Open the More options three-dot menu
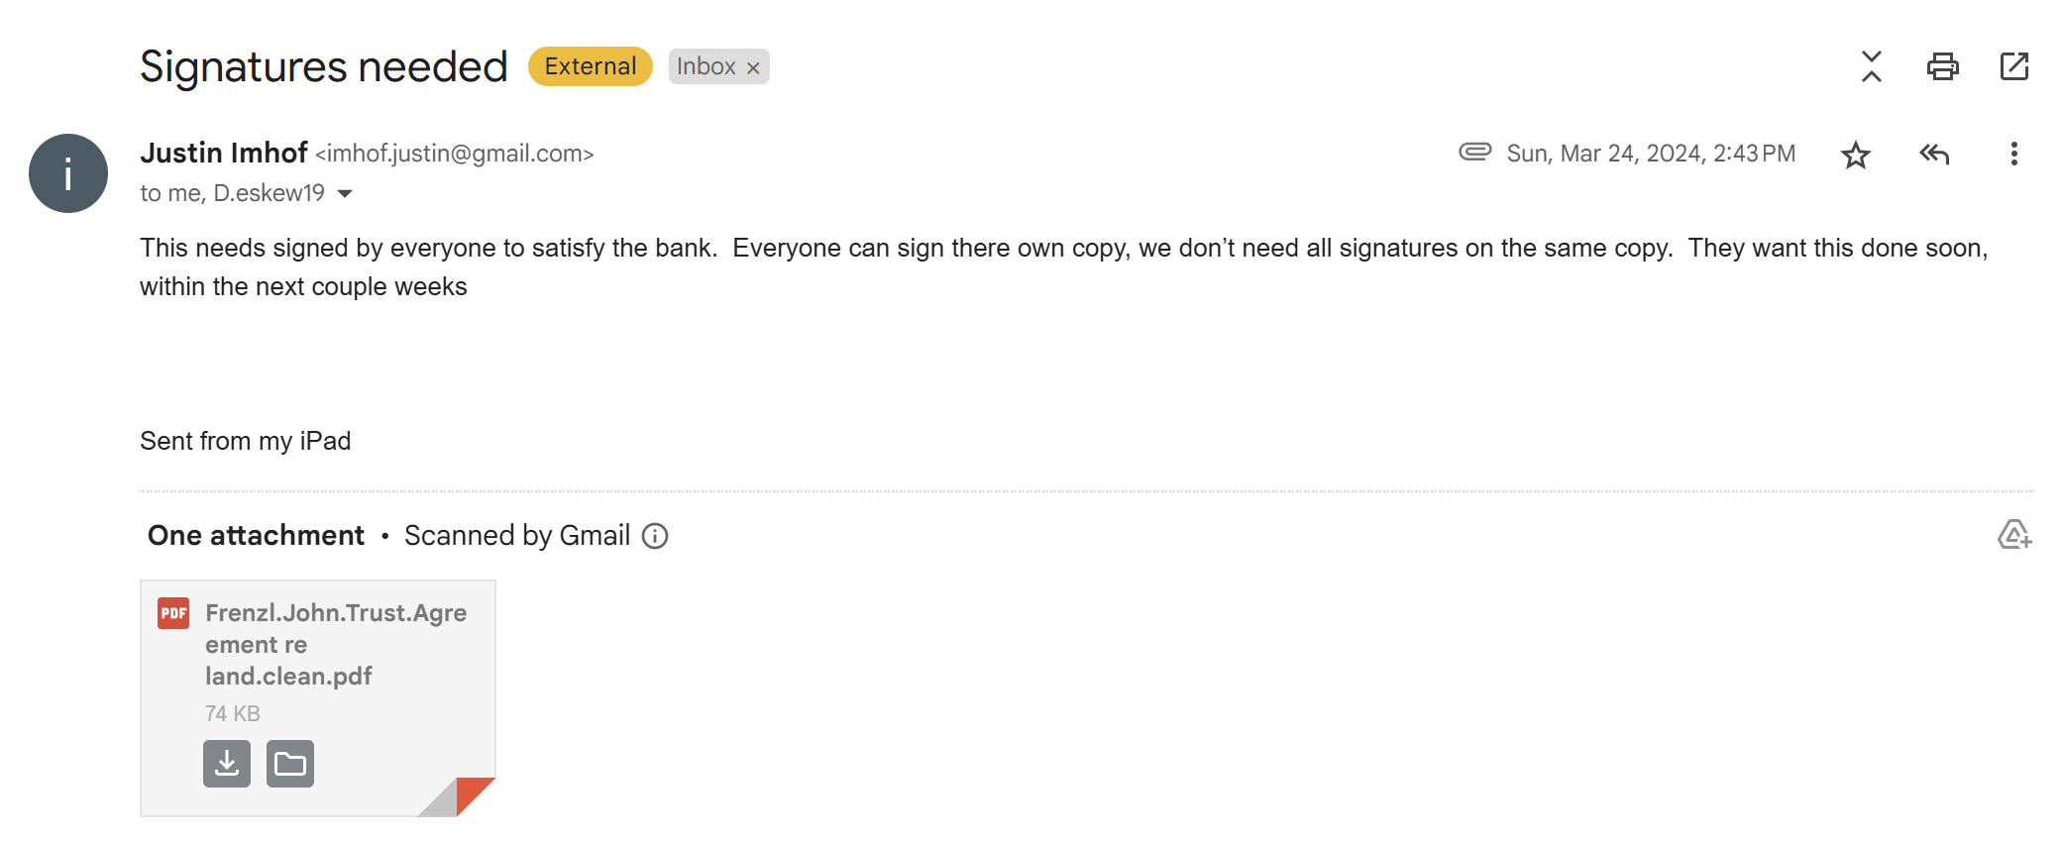The height and width of the screenshot is (844, 2063). pos(2013,154)
